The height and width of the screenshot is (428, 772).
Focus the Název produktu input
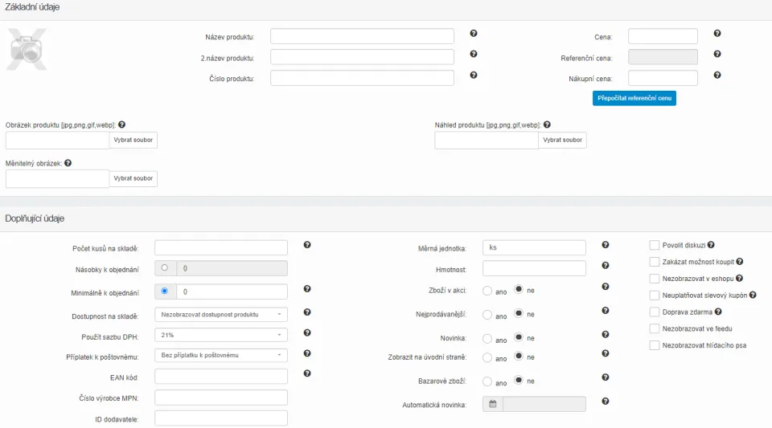[x=362, y=36]
